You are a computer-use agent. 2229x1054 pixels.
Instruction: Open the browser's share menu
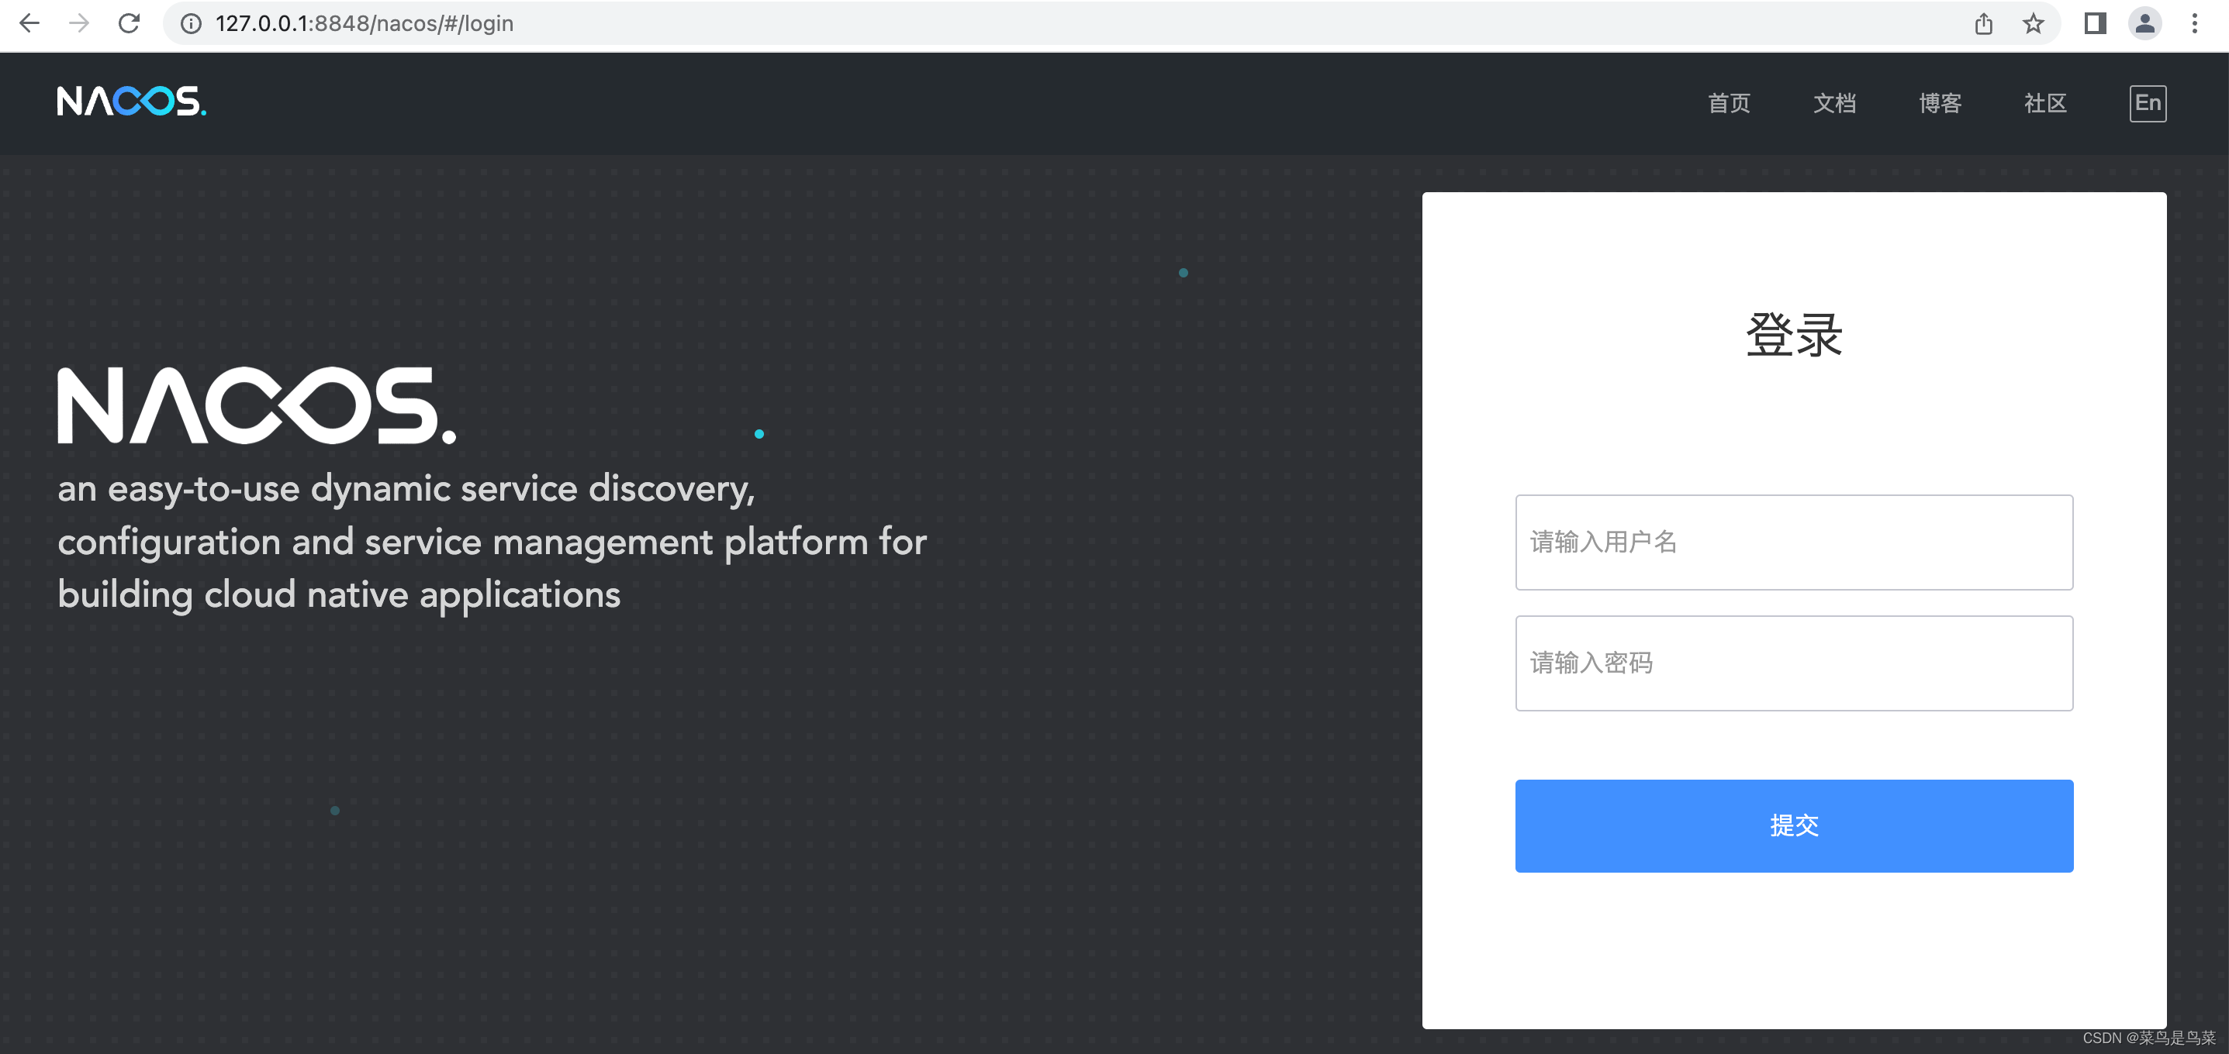1984,23
